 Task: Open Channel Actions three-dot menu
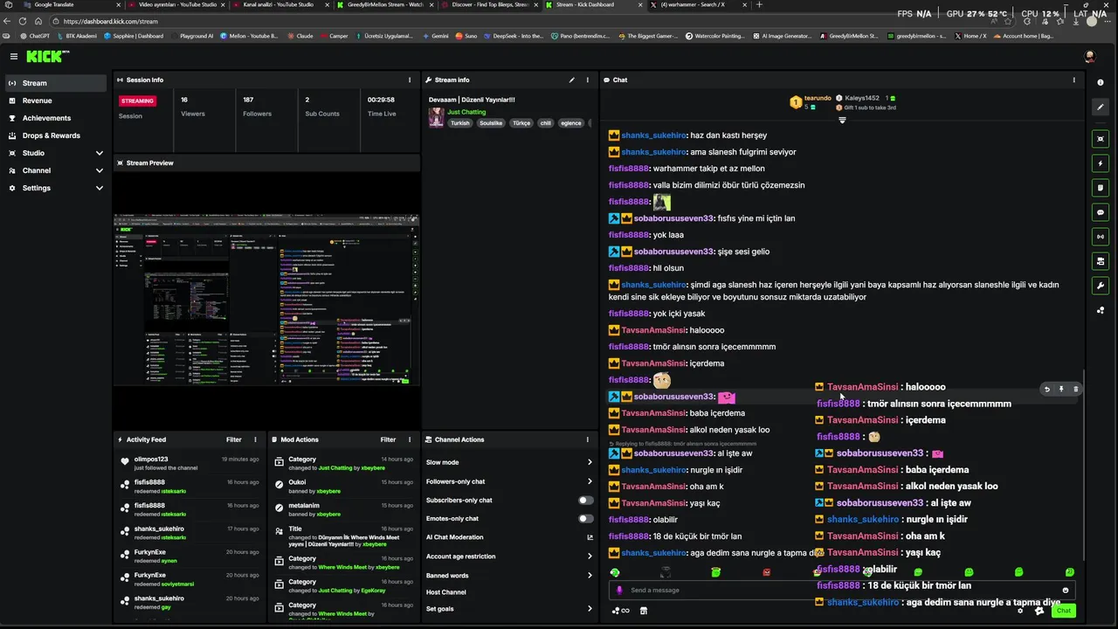588,439
